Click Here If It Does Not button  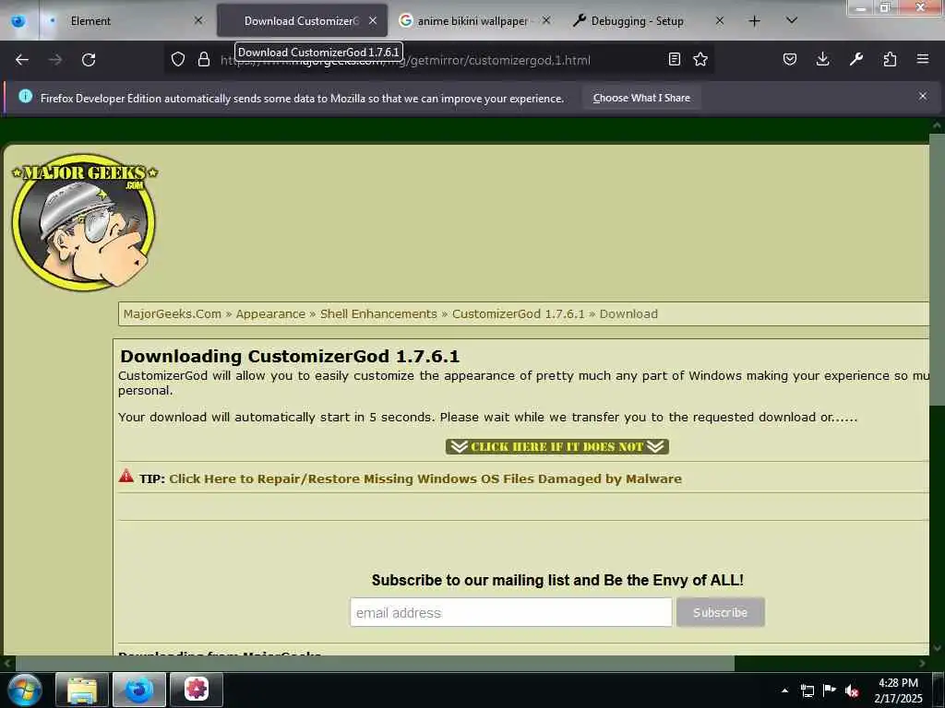[x=556, y=447]
